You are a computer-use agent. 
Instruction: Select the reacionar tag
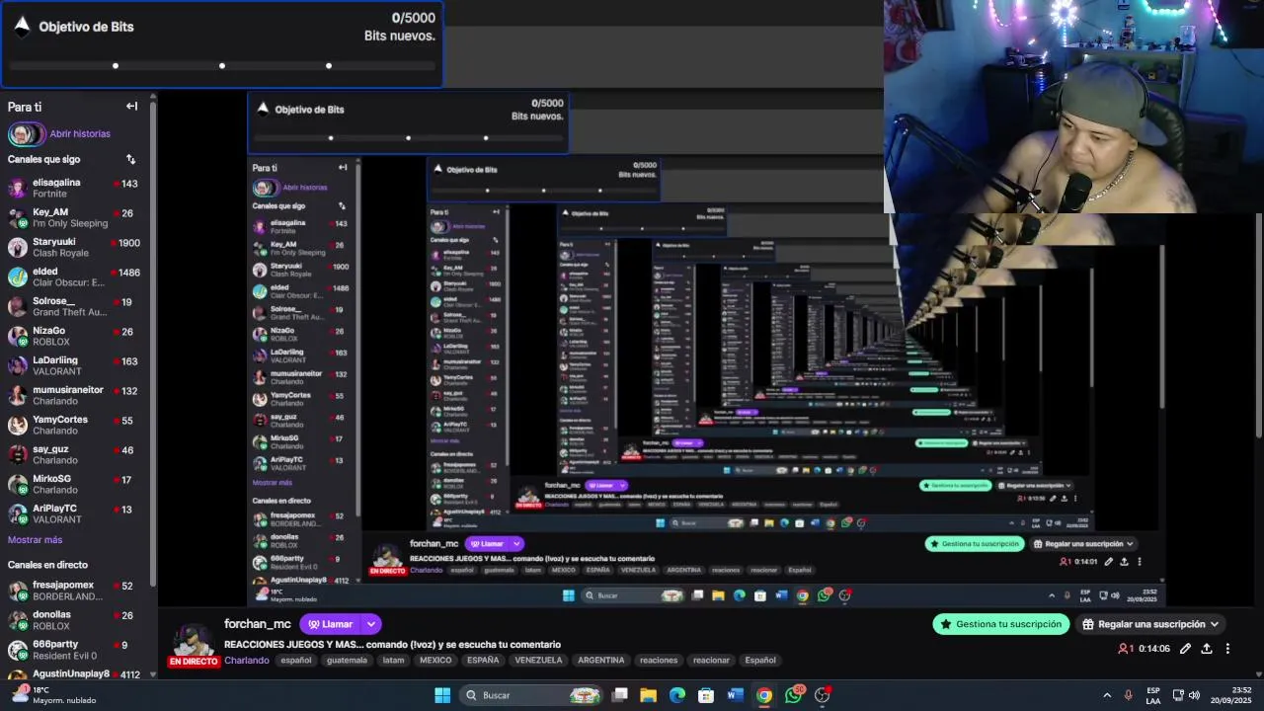711,661
